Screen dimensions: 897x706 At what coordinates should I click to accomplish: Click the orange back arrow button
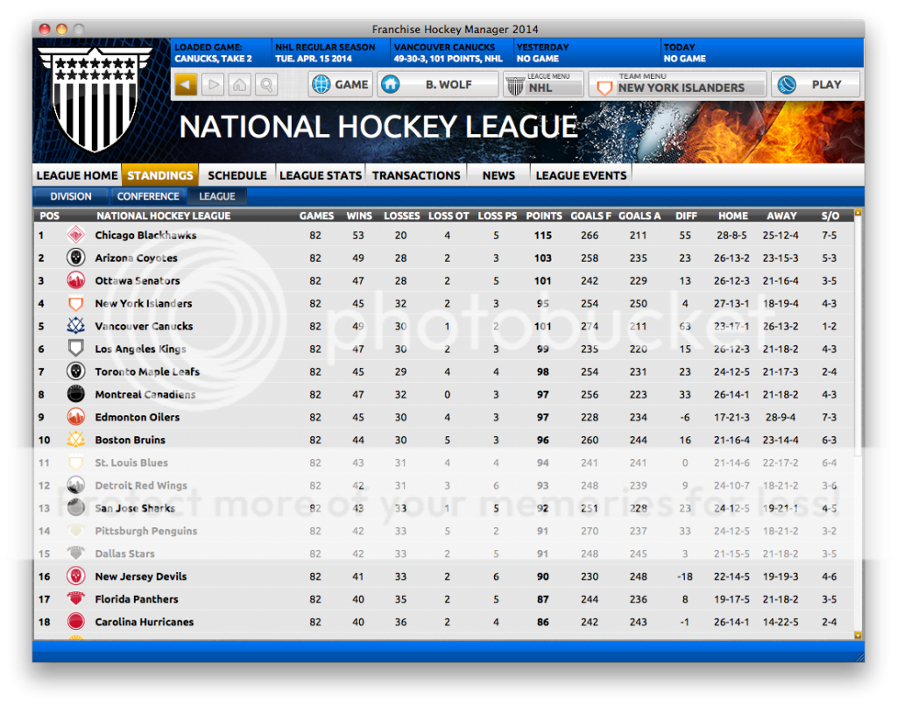click(186, 85)
